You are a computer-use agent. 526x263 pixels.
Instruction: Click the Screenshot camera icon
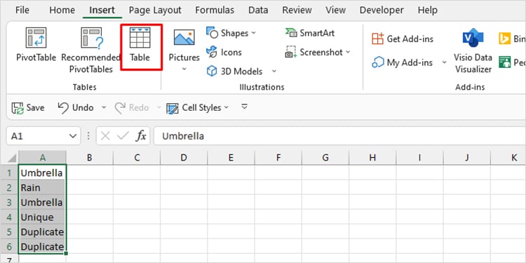(290, 53)
